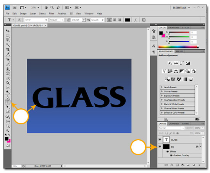Select the Custom Shape tool
The width and height of the screenshot is (210, 173).
pos(8,111)
